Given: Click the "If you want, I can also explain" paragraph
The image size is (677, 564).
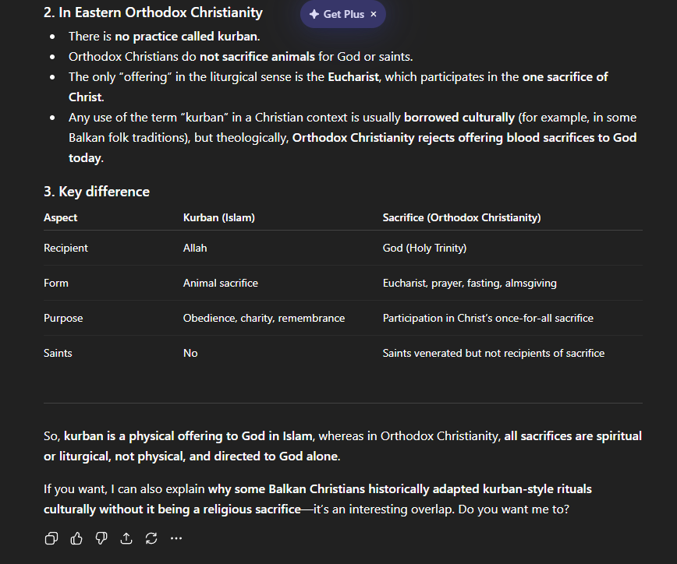Looking at the screenshot, I should (317, 499).
